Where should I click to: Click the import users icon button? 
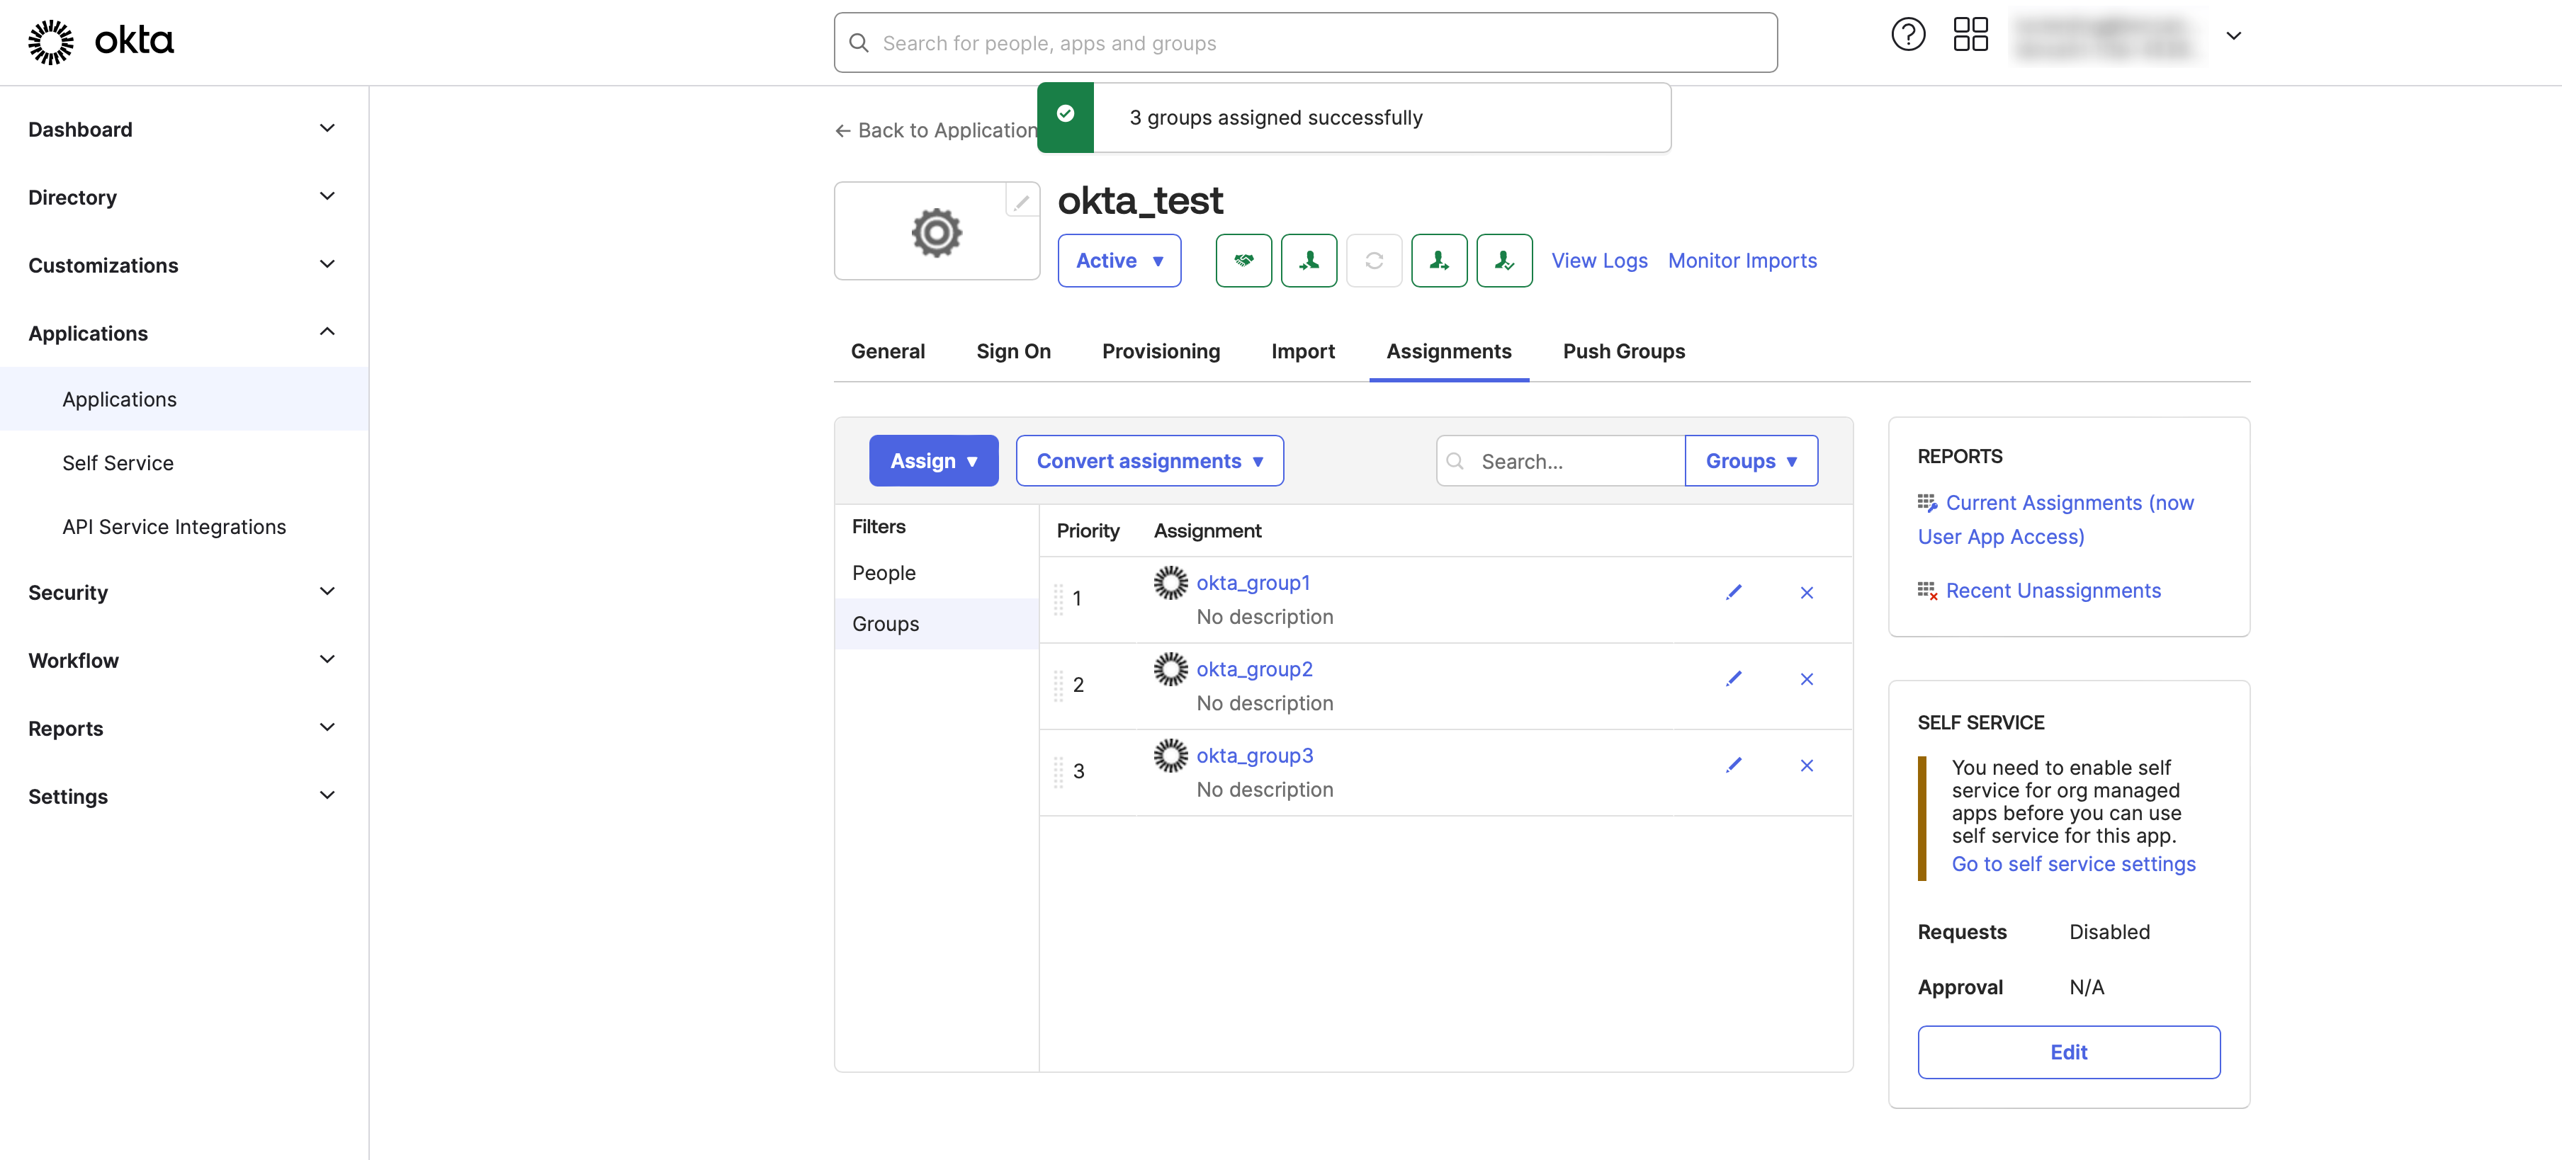pyautogui.click(x=1309, y=261)
